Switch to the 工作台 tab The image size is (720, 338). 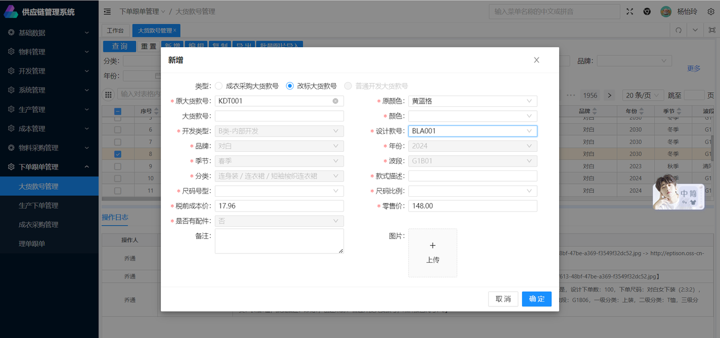click(115, 30)
